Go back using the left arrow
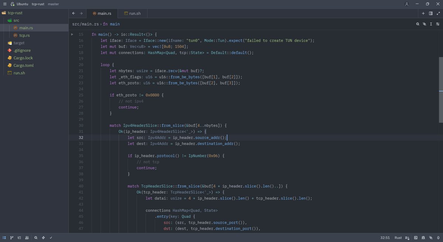The height and width of the screenshot is (242, 443). [x=73, y=13]
